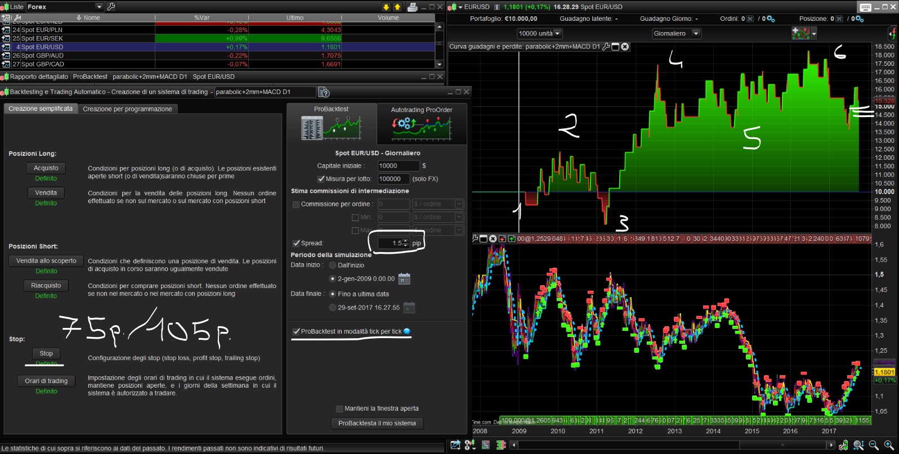Enable Commissione per ordine checkbox
Image resolution: width=899 pixels, height=454 pixels.
[296, 204]
